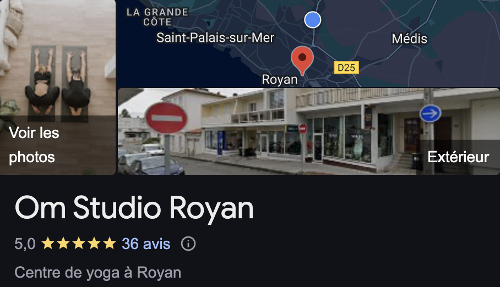Click the yoga photo thumbnail

pos(58,87)
